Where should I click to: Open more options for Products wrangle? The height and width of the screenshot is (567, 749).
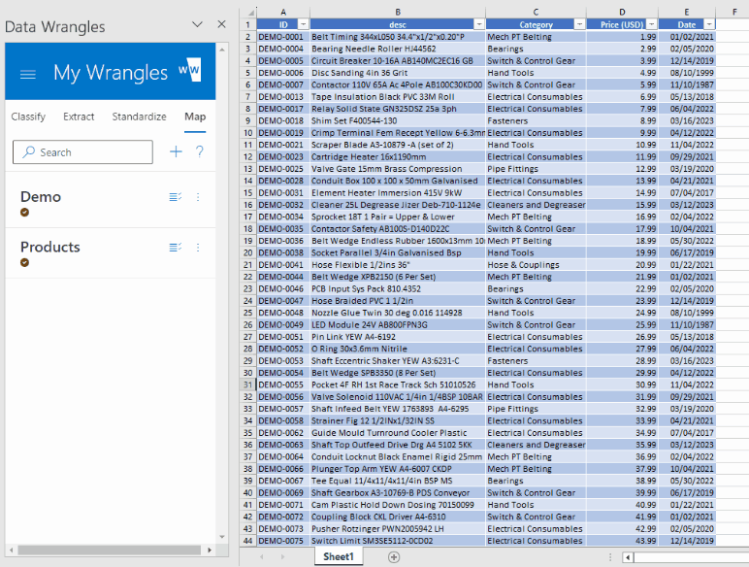(x=198, y=248)
